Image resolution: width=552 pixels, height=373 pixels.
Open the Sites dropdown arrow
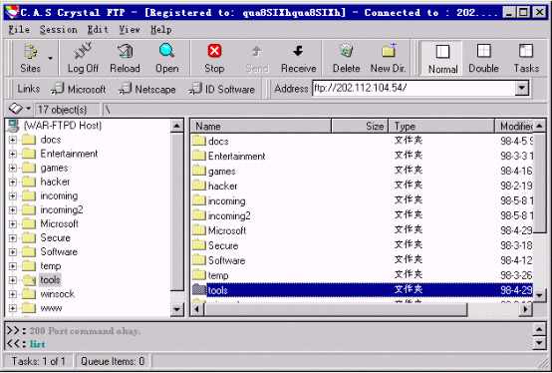tap(51, 58)
